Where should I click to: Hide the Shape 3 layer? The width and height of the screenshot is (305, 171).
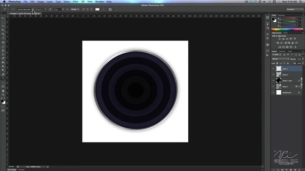[273, 75]
